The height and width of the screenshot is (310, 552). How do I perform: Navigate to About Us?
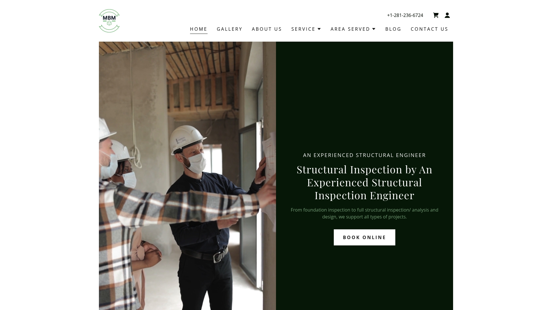click(x=267, y=29)
